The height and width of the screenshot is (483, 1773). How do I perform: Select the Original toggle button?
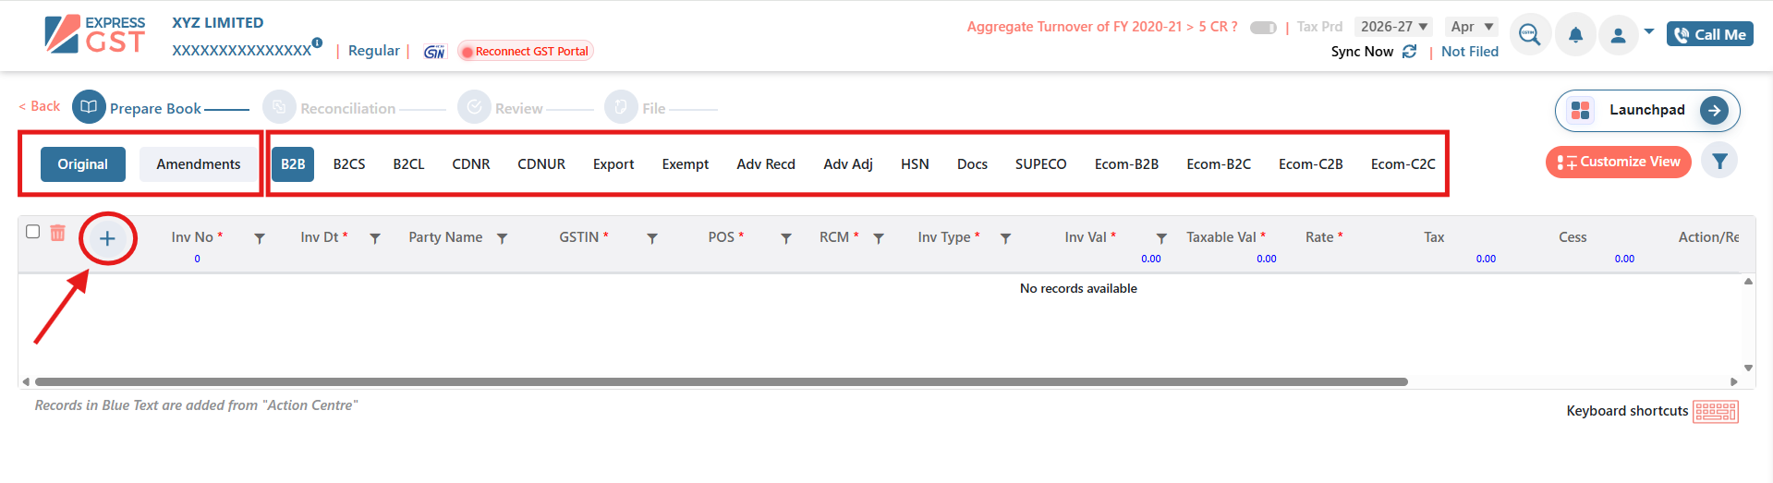click(83, 164)
